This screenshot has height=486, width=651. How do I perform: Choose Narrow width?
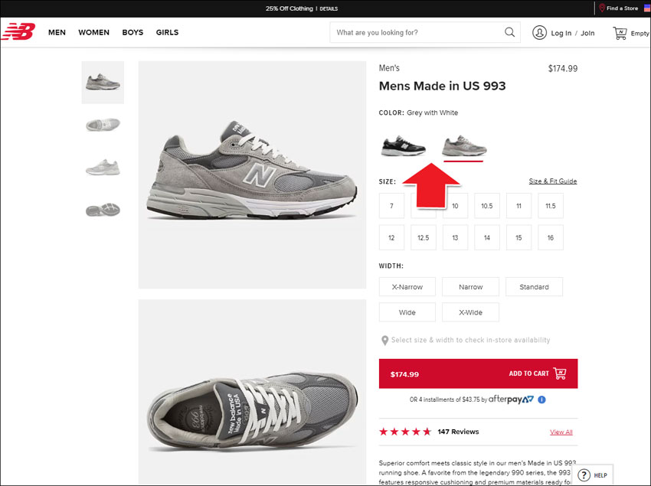click(470, 287)
